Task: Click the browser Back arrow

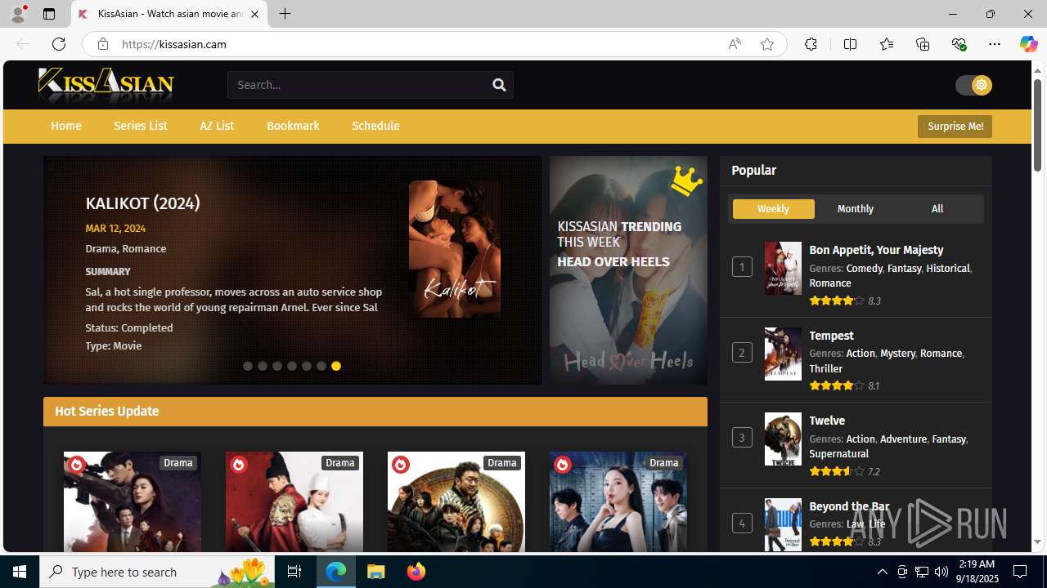Action: (23, 44)
